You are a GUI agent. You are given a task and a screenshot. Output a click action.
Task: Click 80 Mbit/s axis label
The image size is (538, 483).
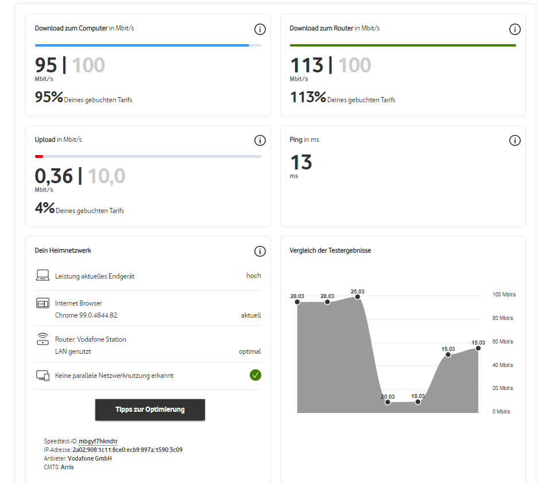(x=502, y=318)
